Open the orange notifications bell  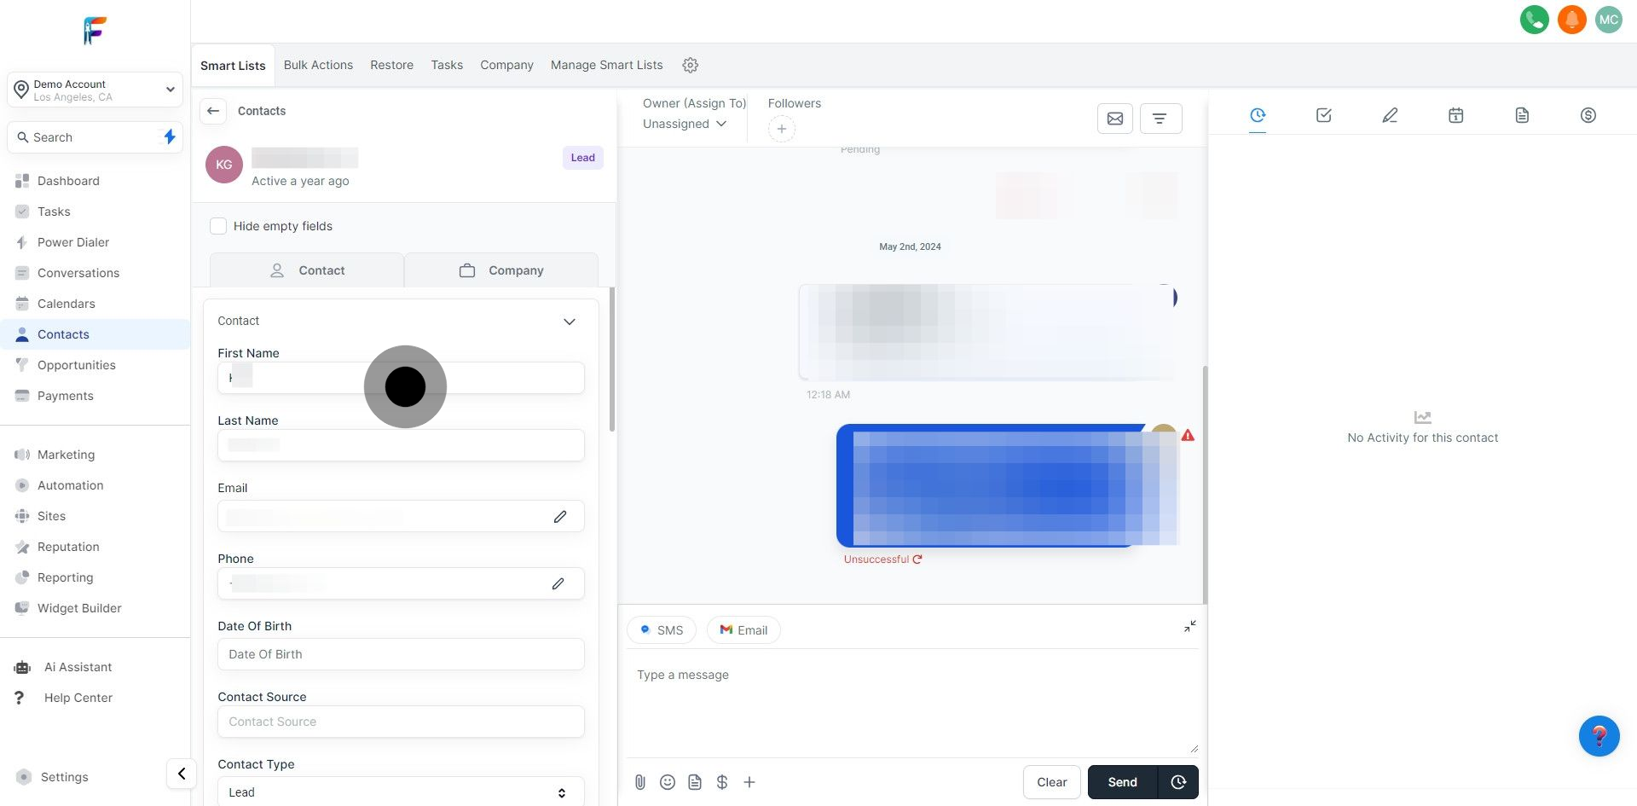1571,20
